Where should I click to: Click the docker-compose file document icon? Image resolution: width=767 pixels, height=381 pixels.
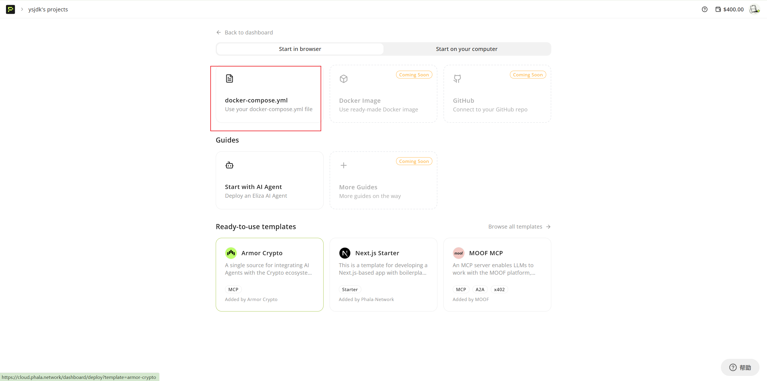[x=230, y=78]
